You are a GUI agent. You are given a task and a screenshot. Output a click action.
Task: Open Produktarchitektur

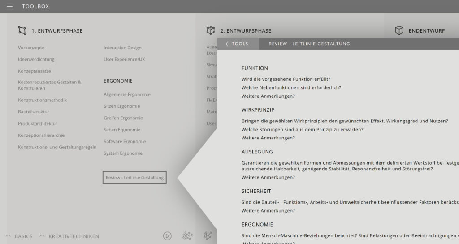point(38,123)
